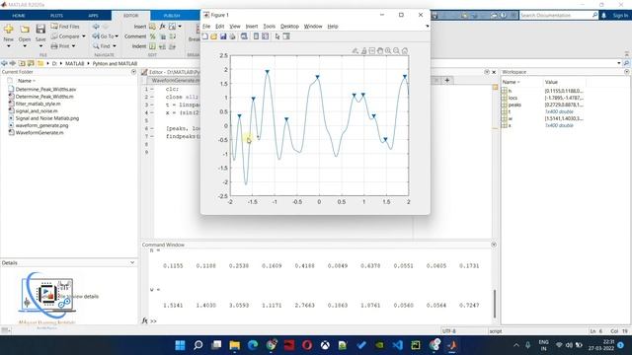Screen dimensions: 632x355
Task: Click the pan hand axes toolbar icon
Action: pyautogui.click(x=379, y=50)
